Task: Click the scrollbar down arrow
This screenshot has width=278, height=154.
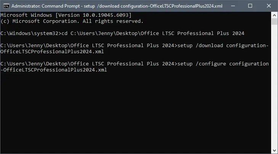Action: click(x=274, y=151)
